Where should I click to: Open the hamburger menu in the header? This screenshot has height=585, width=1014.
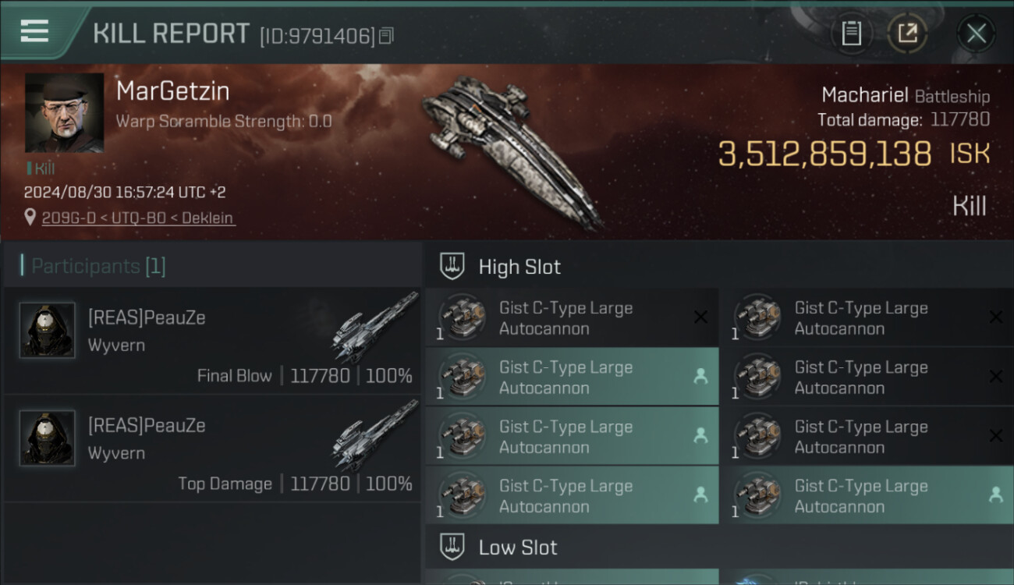click(x=34, y=31)
